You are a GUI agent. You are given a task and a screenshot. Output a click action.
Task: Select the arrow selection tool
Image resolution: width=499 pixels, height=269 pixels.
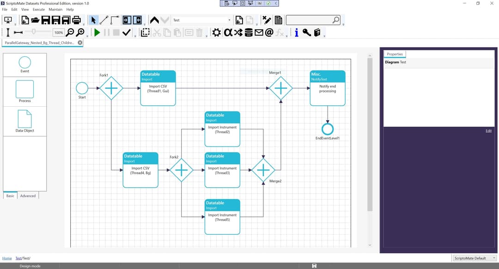click(x=93, y=19)
